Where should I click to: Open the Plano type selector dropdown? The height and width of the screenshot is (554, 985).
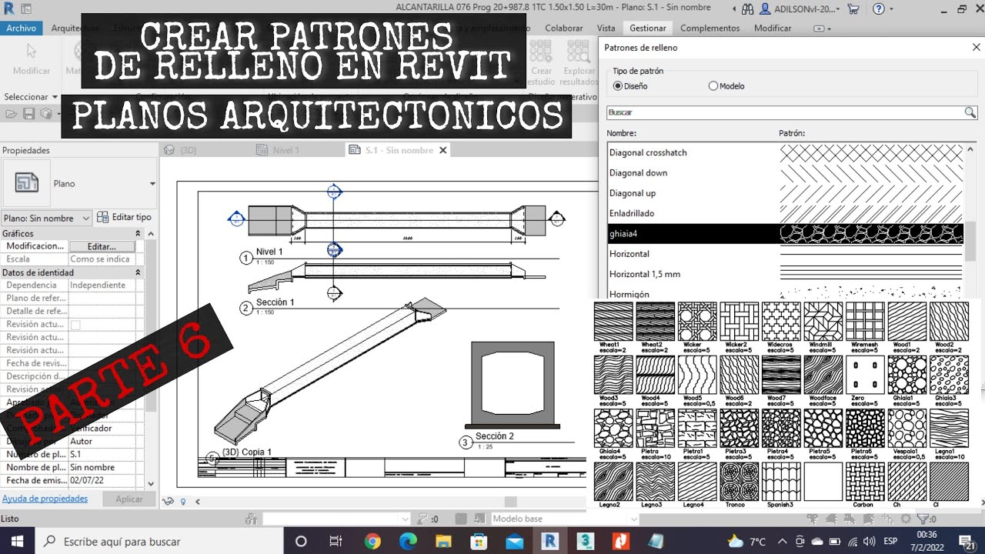tap(152, 184)
